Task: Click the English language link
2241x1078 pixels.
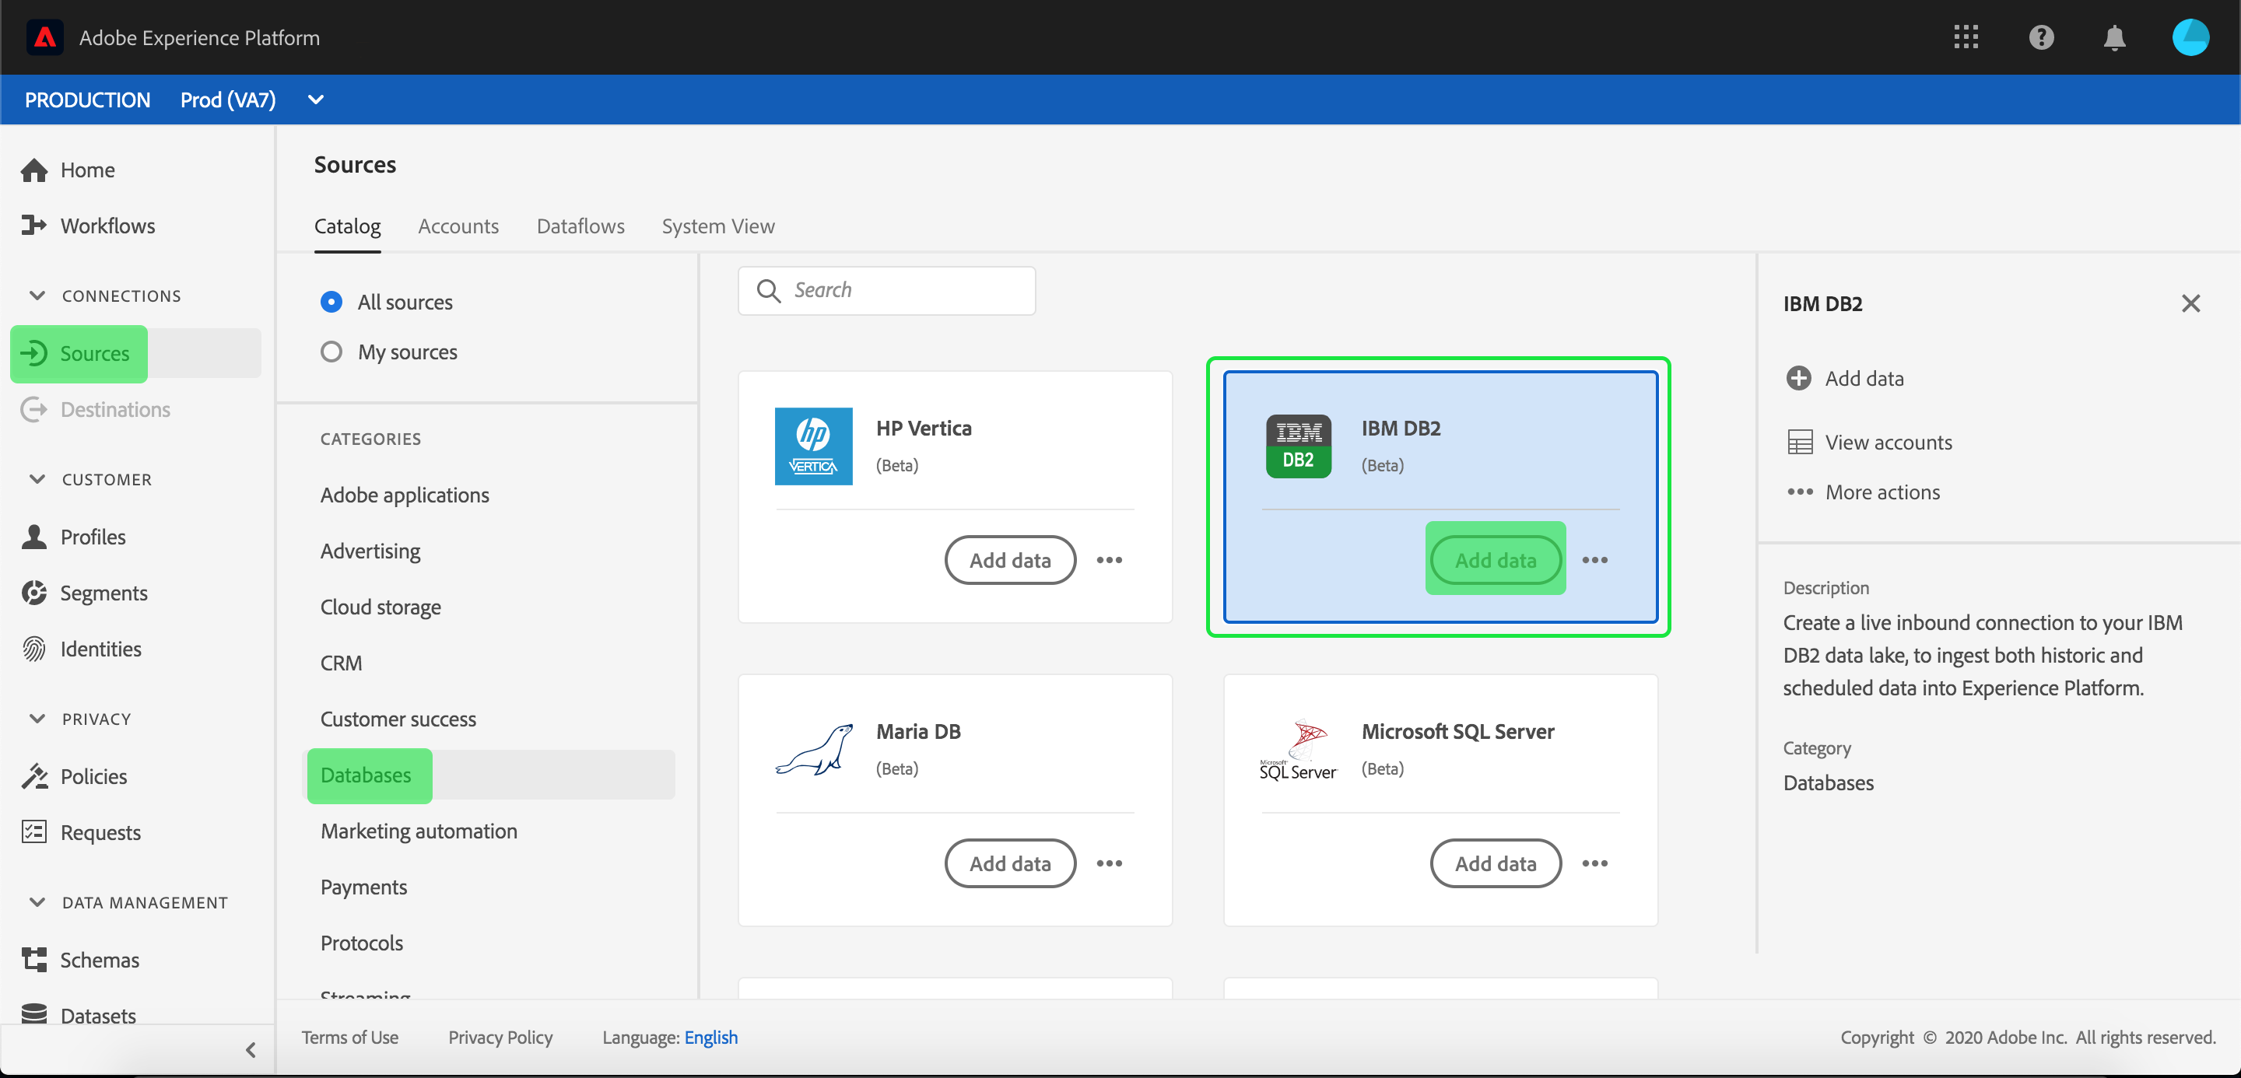Action: tap(710, 1037)
